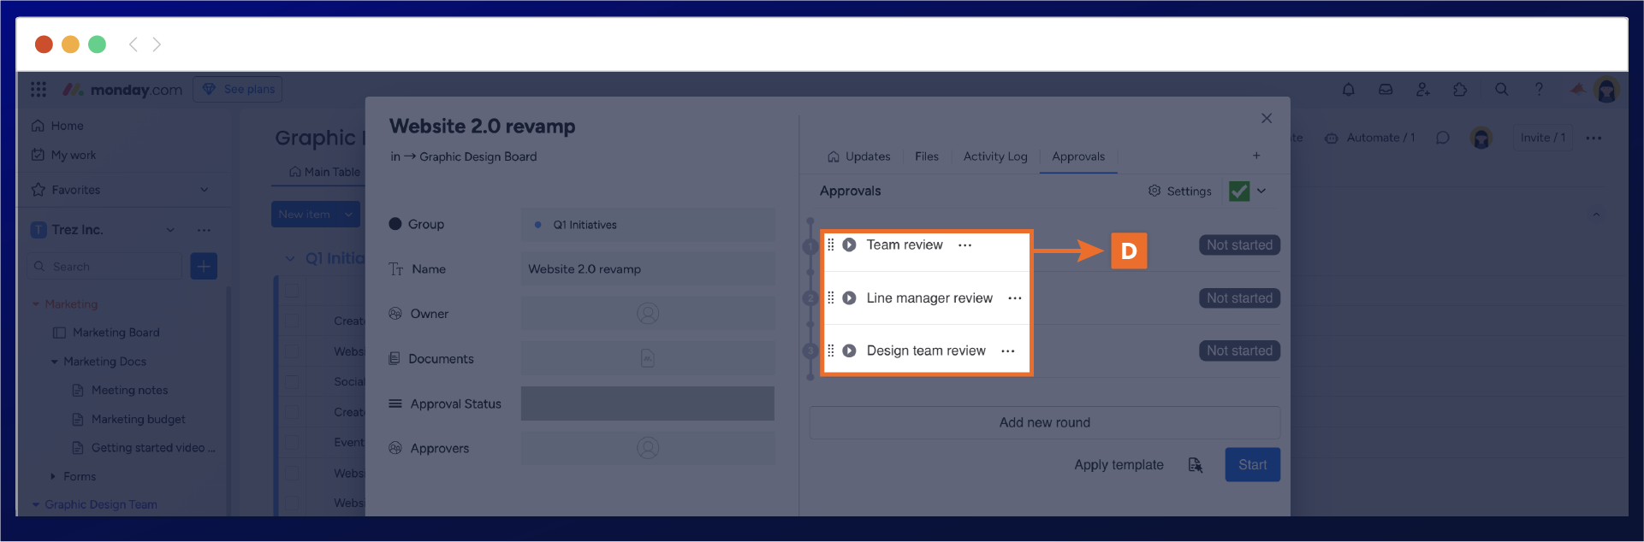Click the invite members icon

[1422, 90]
